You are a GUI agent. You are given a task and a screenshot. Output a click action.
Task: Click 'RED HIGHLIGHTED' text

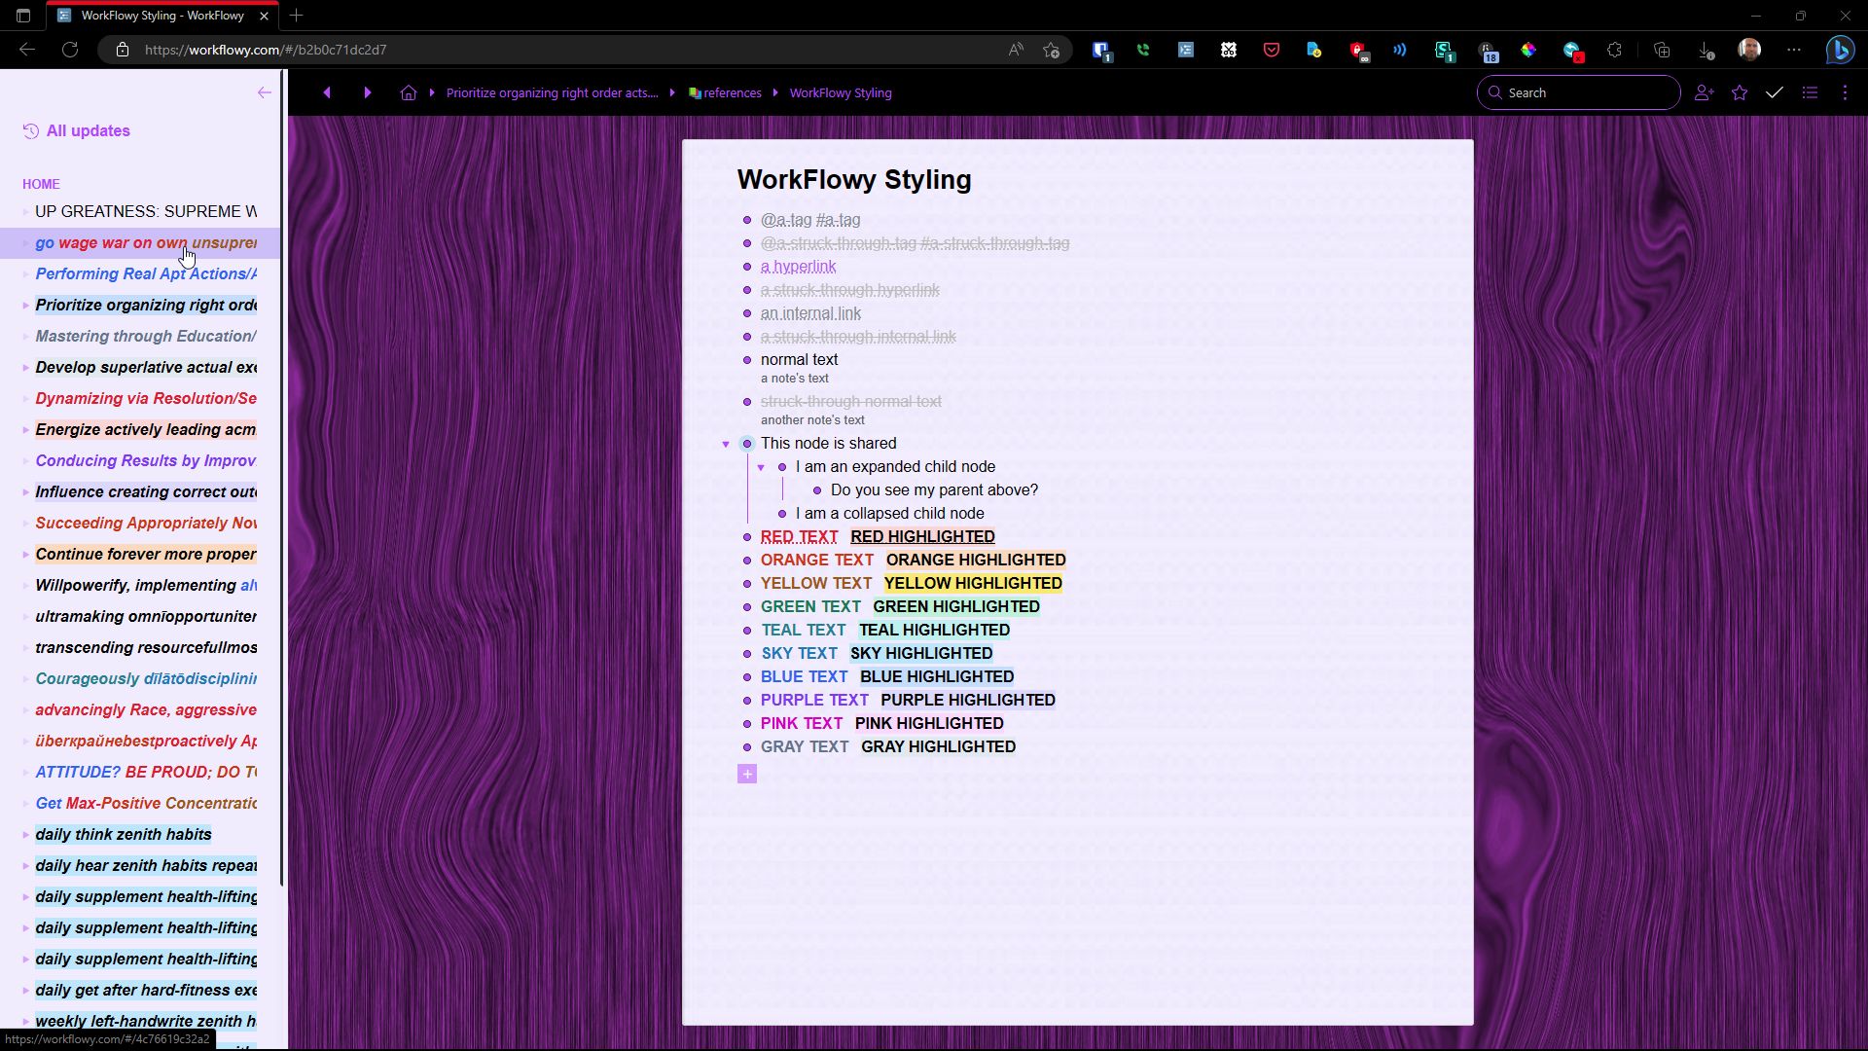pos(922,536)
